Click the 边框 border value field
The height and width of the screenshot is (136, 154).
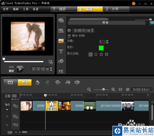pos(102,42)
